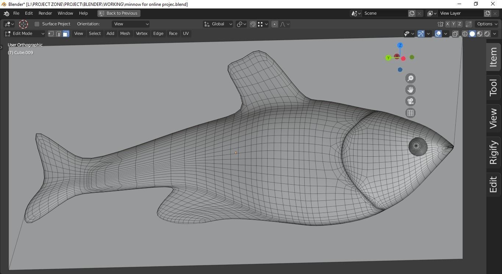Toggle orthographic perspective grid icon

click(x=410, y=113)
